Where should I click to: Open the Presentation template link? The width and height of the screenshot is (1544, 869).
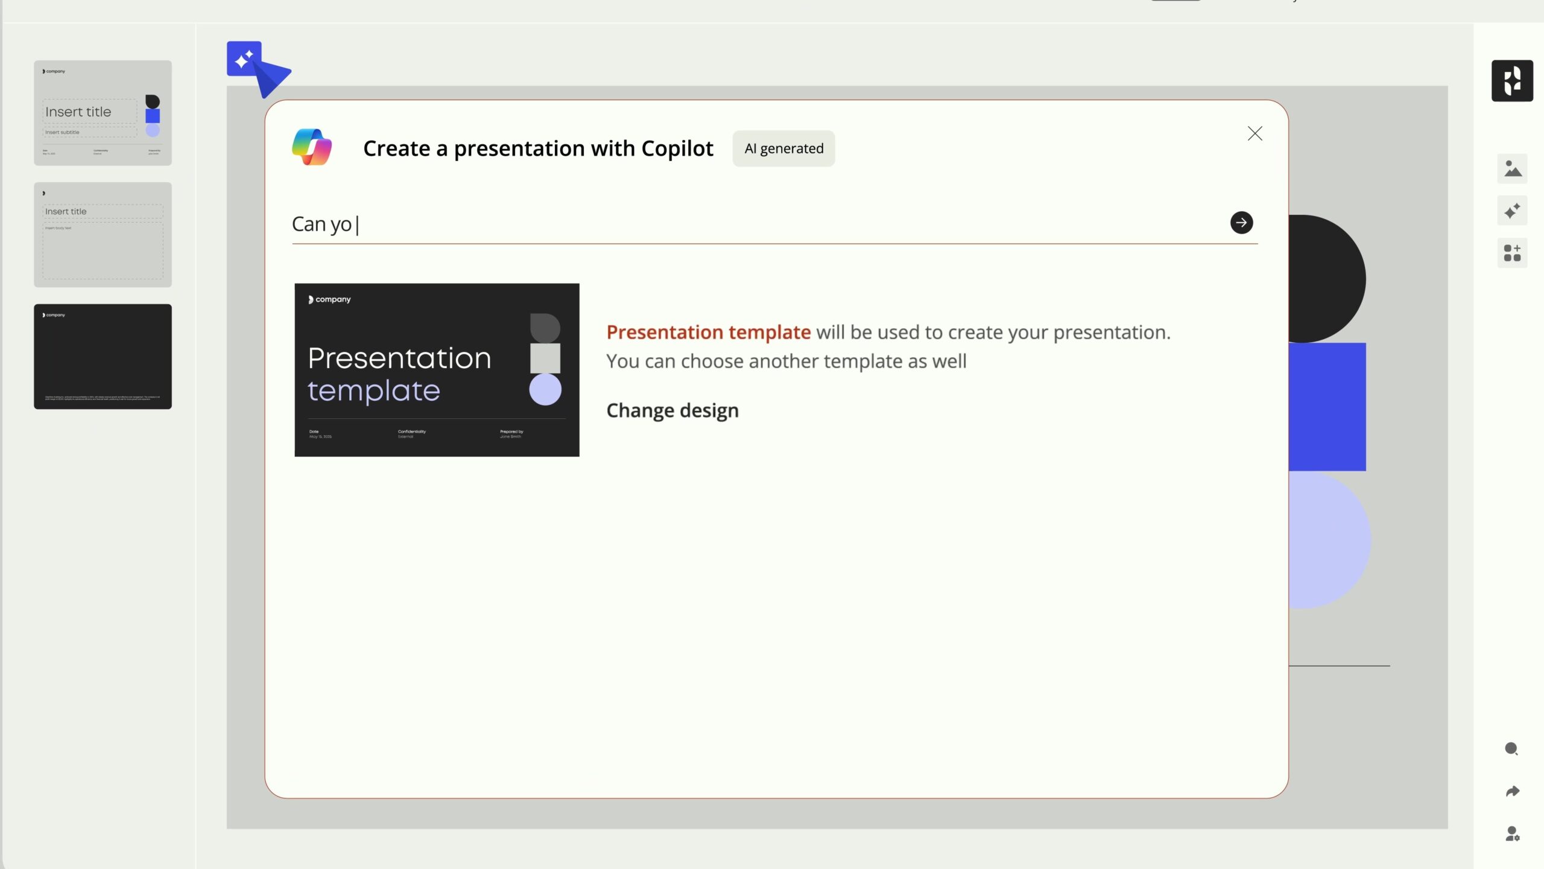coord(708,331)
